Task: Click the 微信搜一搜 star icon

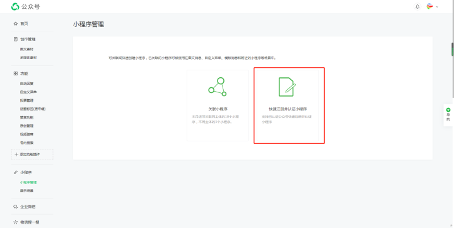Action: click(16, 222)
